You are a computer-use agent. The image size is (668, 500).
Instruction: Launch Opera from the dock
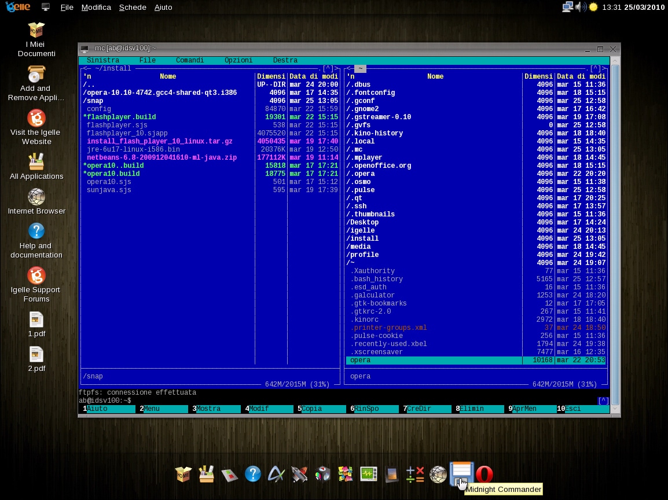(x=485, y=475)
